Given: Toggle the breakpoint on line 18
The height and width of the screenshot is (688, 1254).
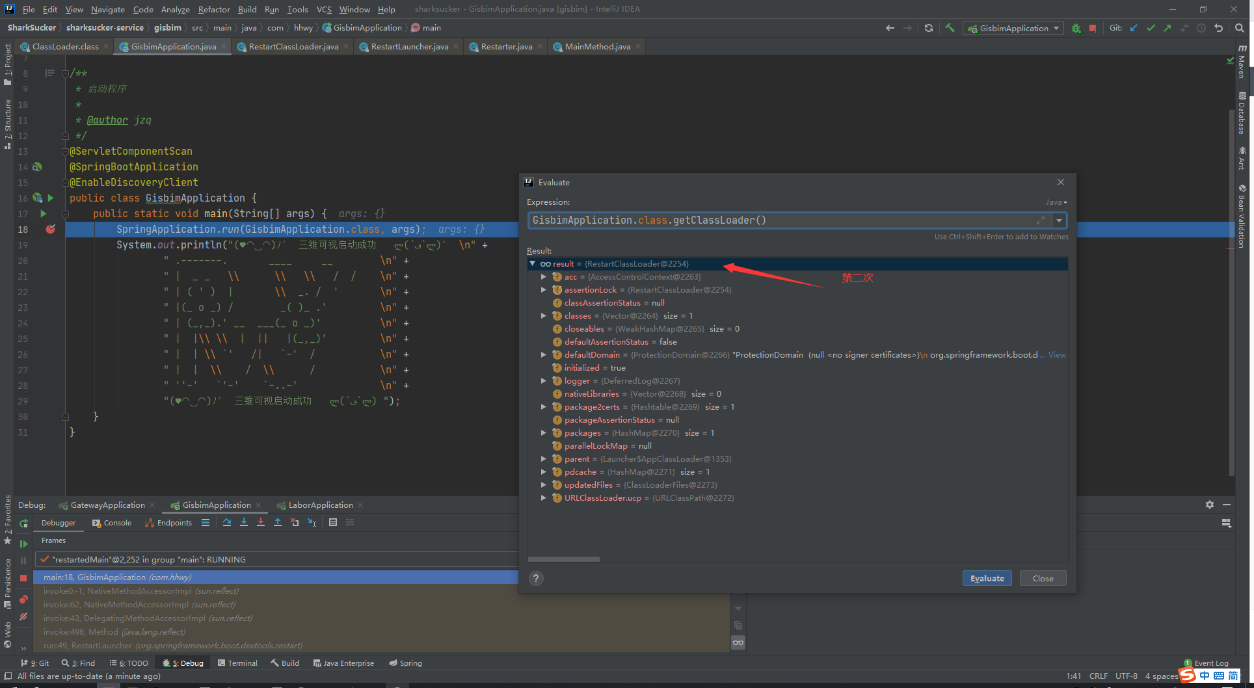Looking at the screenshot, I should pyautogui.click(x=51, y=229).
